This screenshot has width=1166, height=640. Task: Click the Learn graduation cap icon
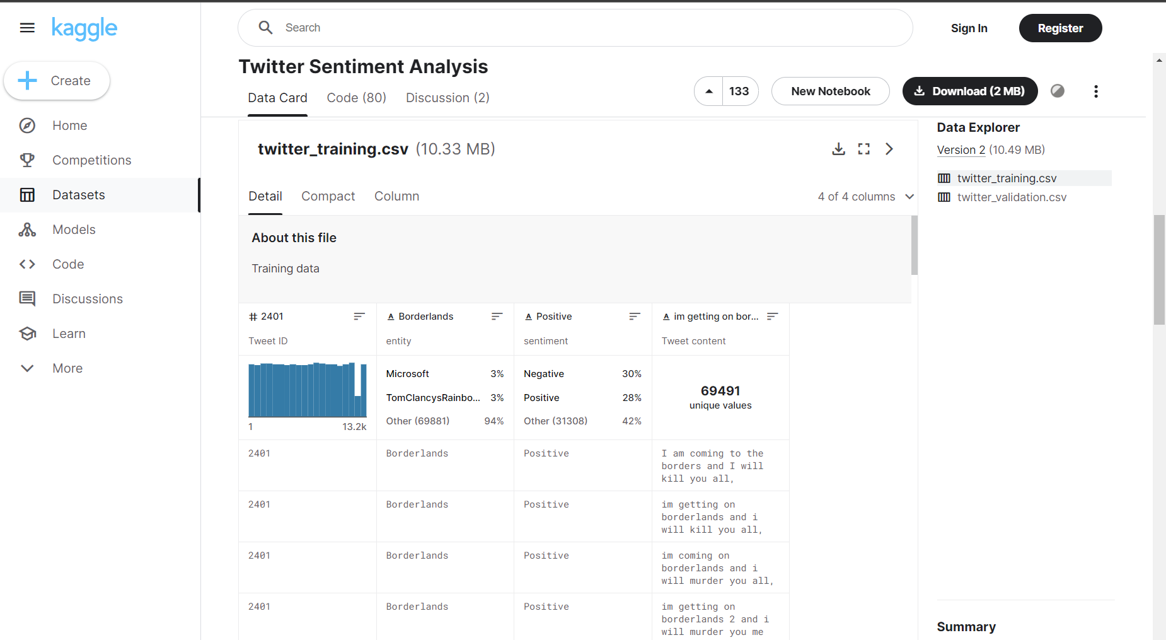[x=27, y=334]
